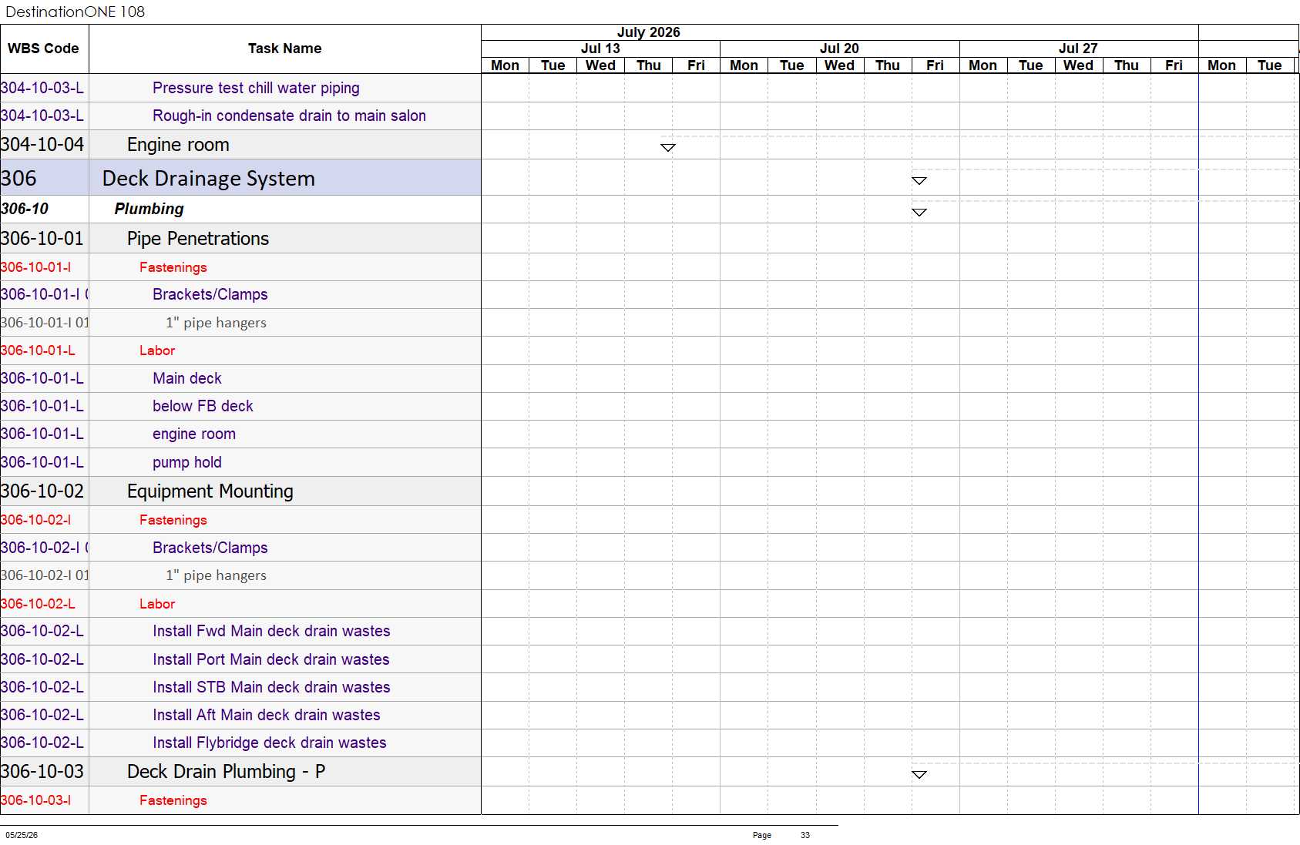Click WBS code 304-10-04
Image resolution: width=1300 pixels, height=845 pixels.
pos(42,145)
